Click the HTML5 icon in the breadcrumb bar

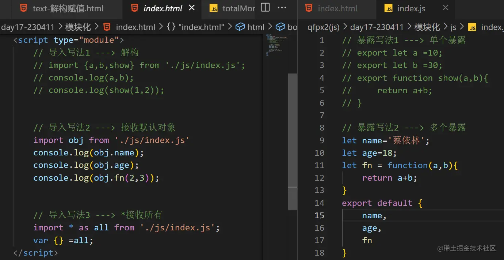(106, 27)
